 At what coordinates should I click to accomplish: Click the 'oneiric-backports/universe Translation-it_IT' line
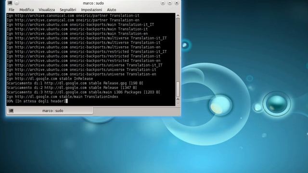pos(85,65)
